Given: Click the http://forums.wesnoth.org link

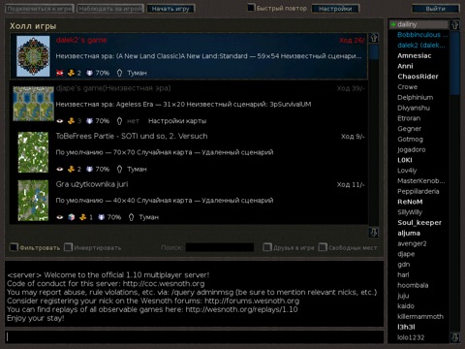Looking at the screenshot, I should (x=252, y=301).
